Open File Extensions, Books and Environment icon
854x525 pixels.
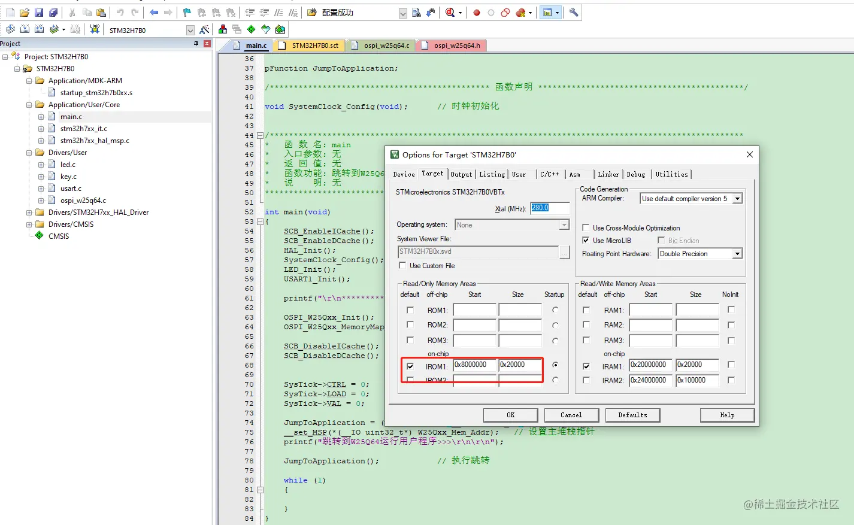(x=223, y=29)
